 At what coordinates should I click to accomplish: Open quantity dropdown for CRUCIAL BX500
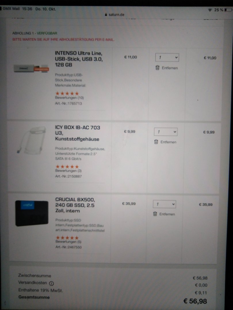pos(165,204)
